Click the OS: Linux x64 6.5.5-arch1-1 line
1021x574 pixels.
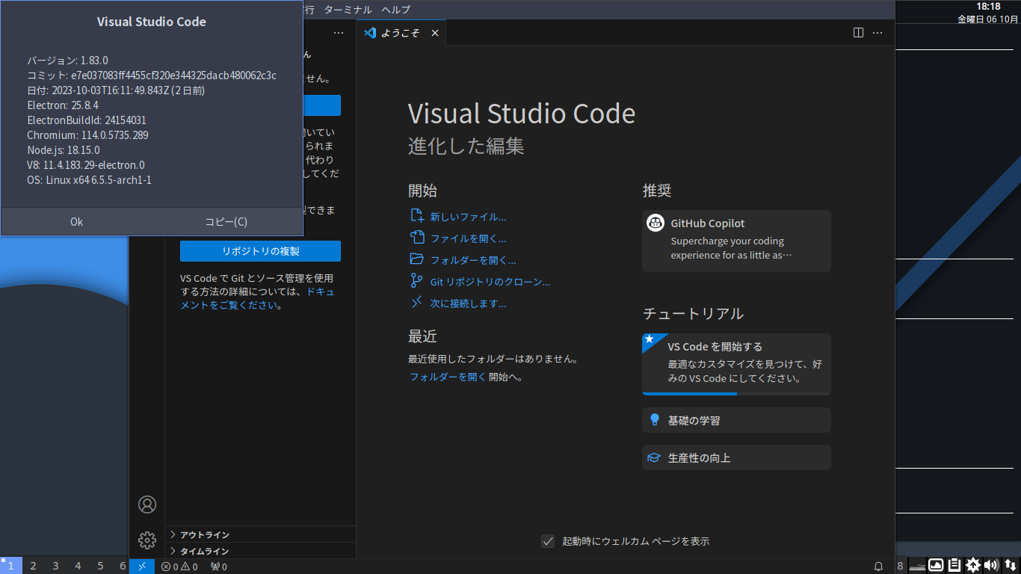click(x=90, y=180)
